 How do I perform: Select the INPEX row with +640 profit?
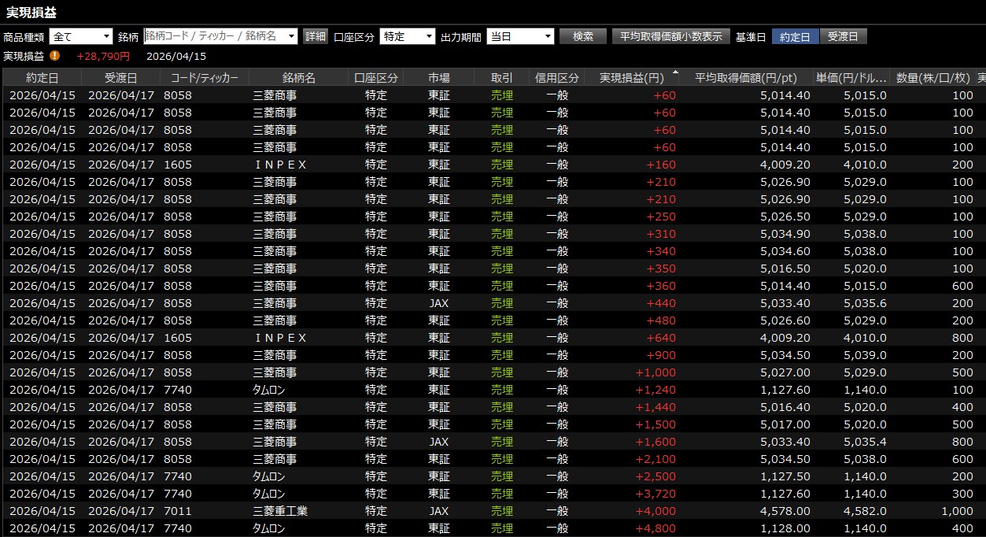click(x=280, y=338)
